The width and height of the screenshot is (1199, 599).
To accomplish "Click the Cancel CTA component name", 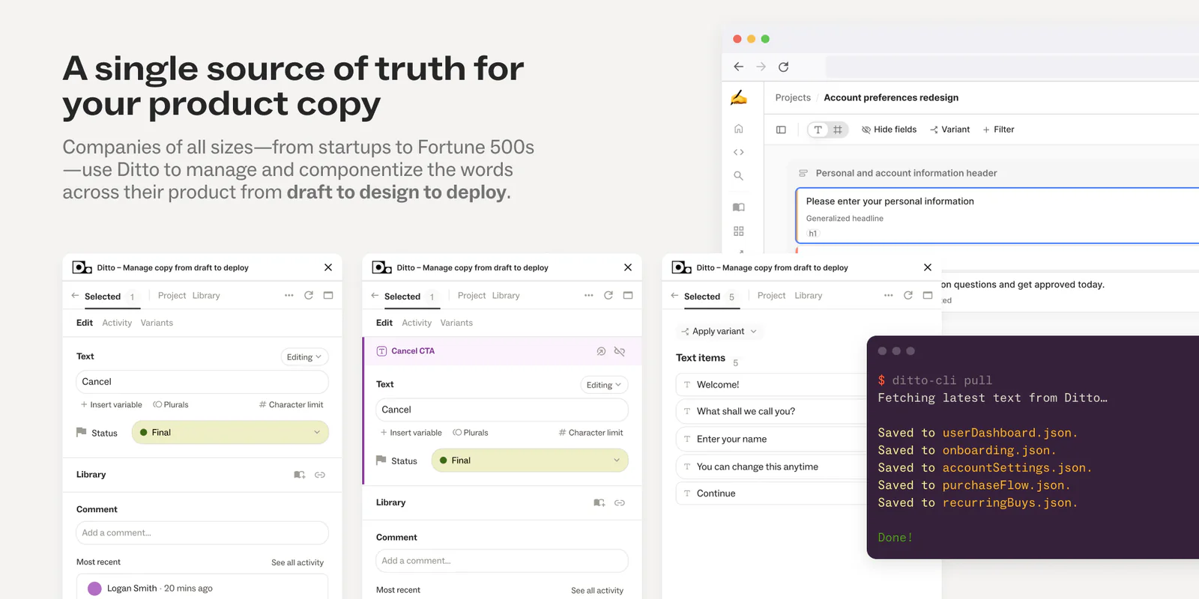I will tap(413, 351).
